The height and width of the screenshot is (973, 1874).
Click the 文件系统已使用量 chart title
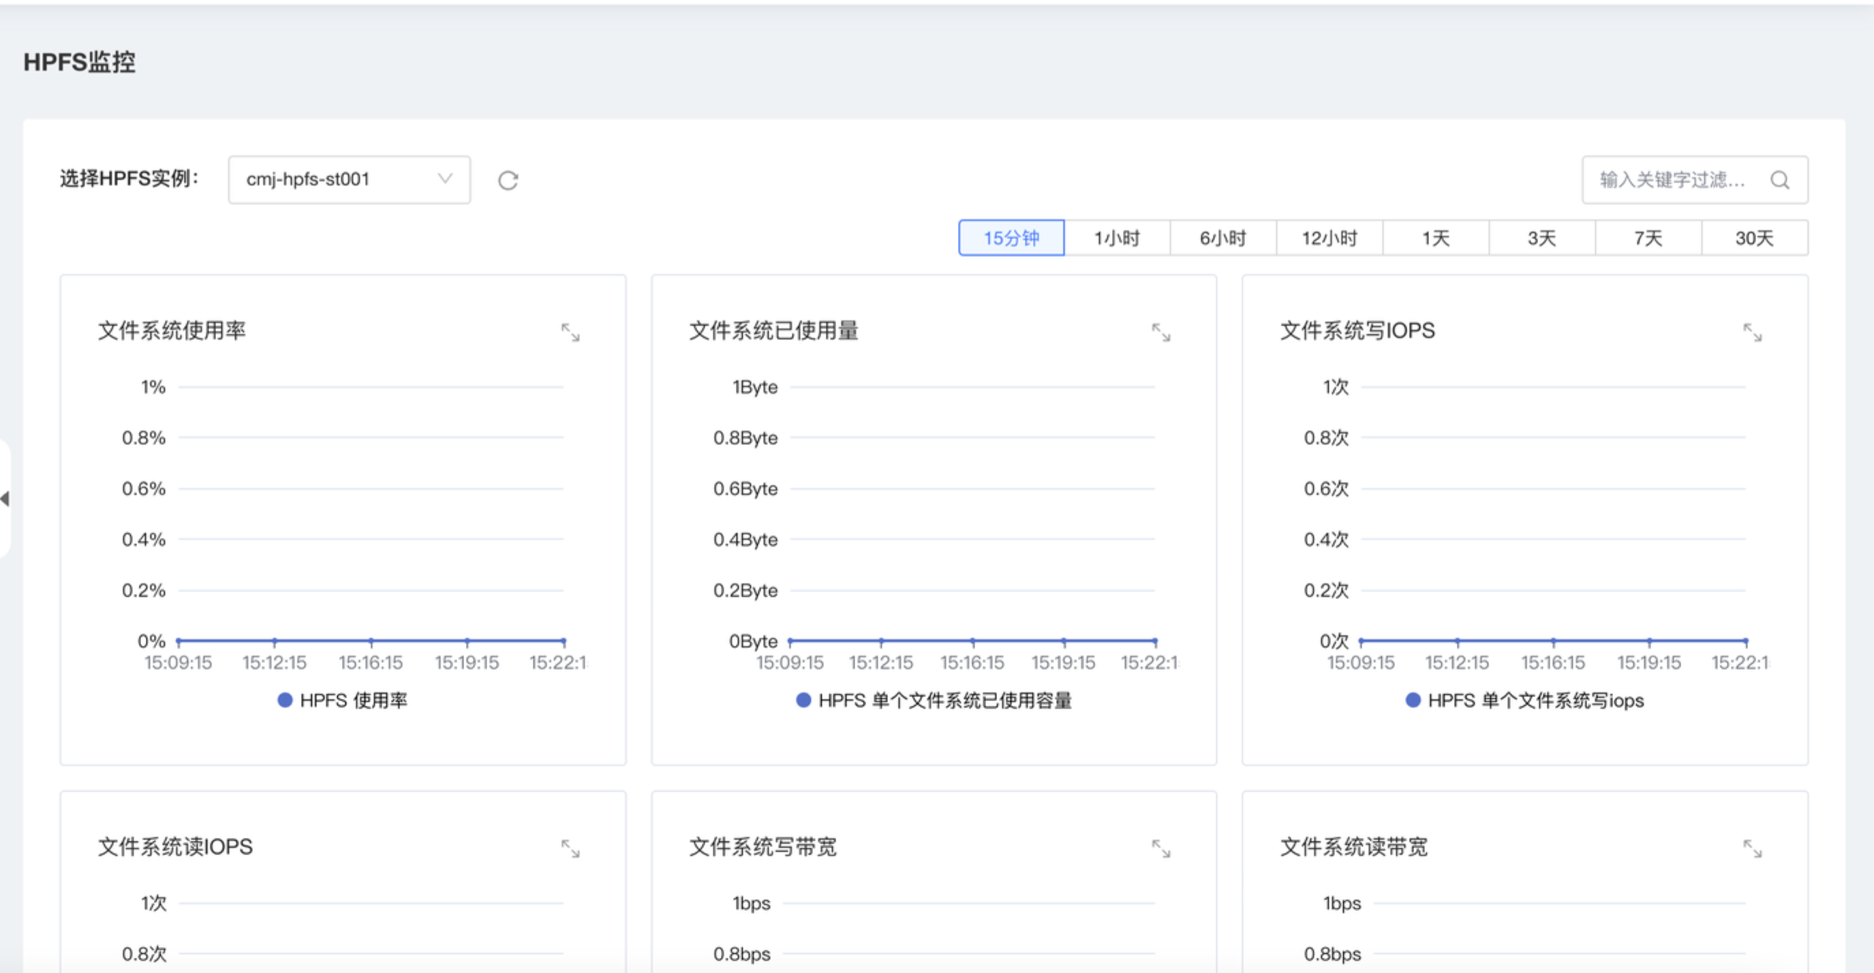coord(774,331)
